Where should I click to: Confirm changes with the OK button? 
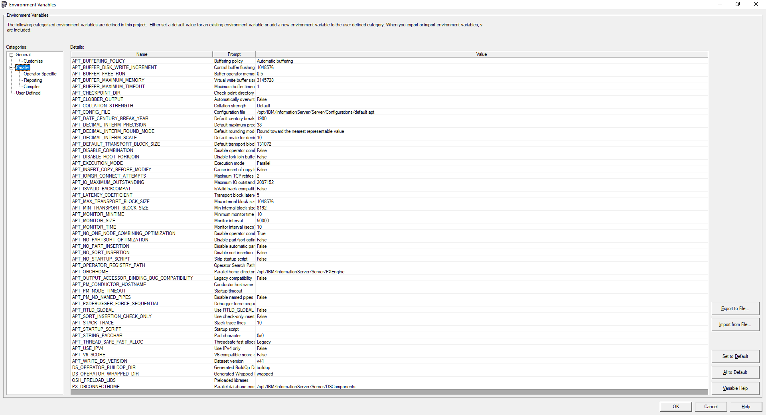coord(675,406)
